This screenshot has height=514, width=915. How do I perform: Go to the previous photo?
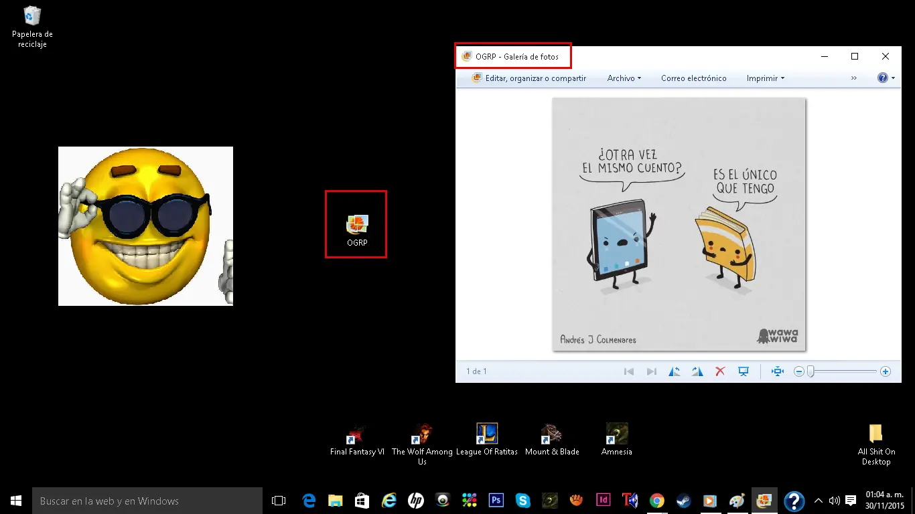629,371
